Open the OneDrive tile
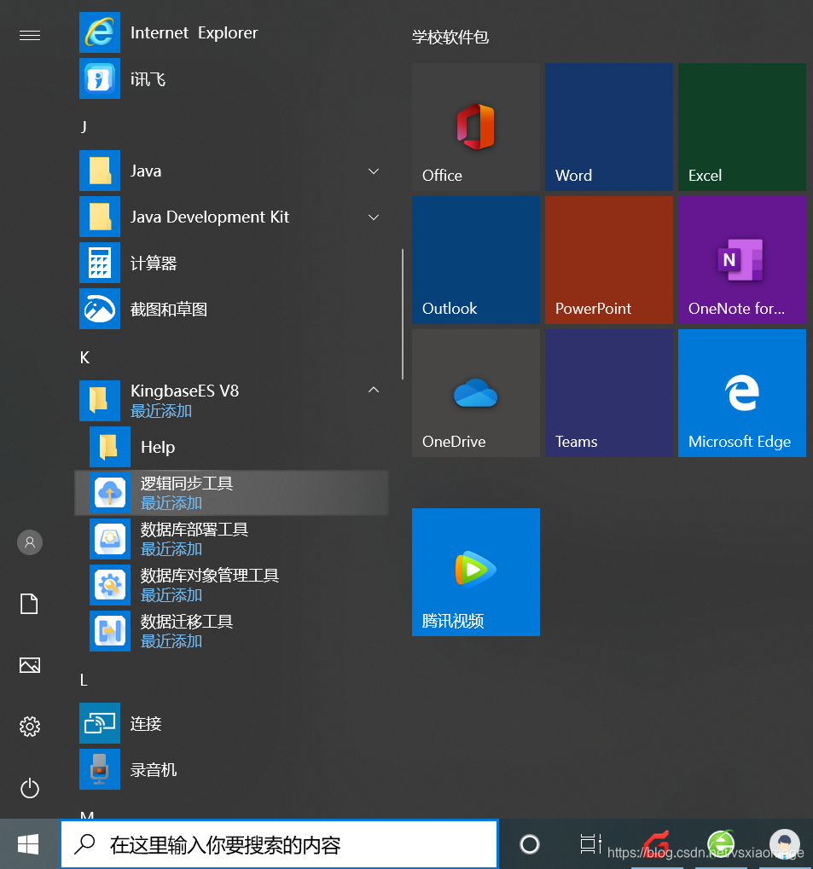 coord(476,393)
